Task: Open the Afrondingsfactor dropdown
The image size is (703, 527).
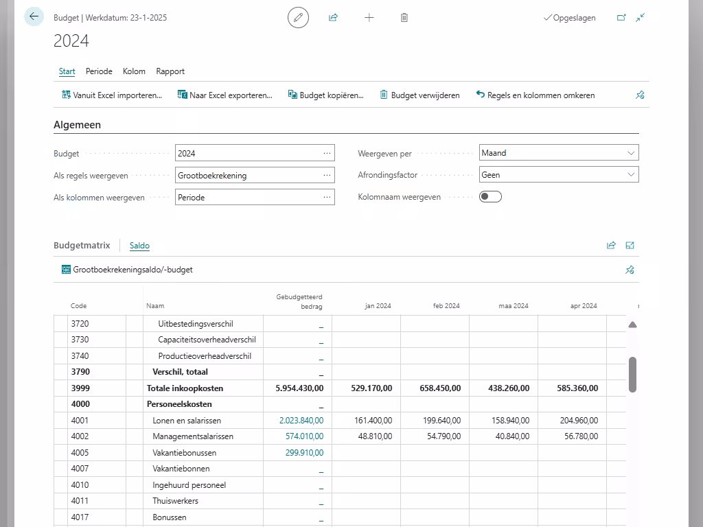Action: (x=559, y=175)
